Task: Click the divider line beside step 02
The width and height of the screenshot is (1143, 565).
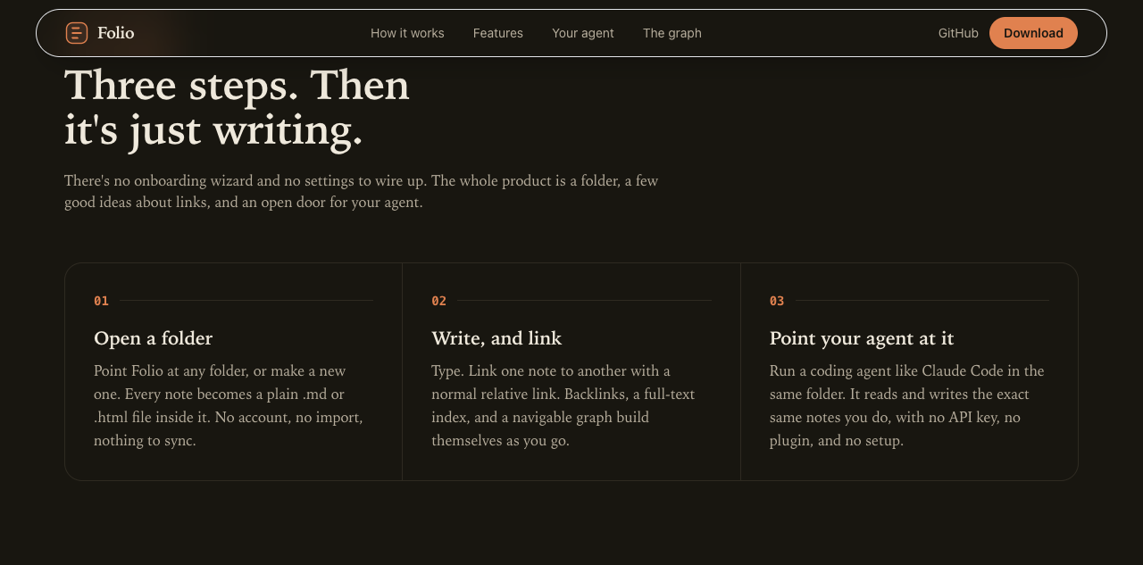Action: point(584,301)
